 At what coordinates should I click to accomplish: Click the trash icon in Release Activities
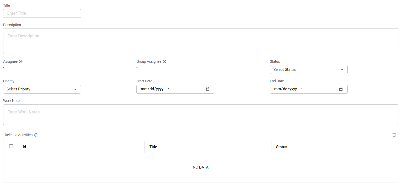[x=394, y=135]
